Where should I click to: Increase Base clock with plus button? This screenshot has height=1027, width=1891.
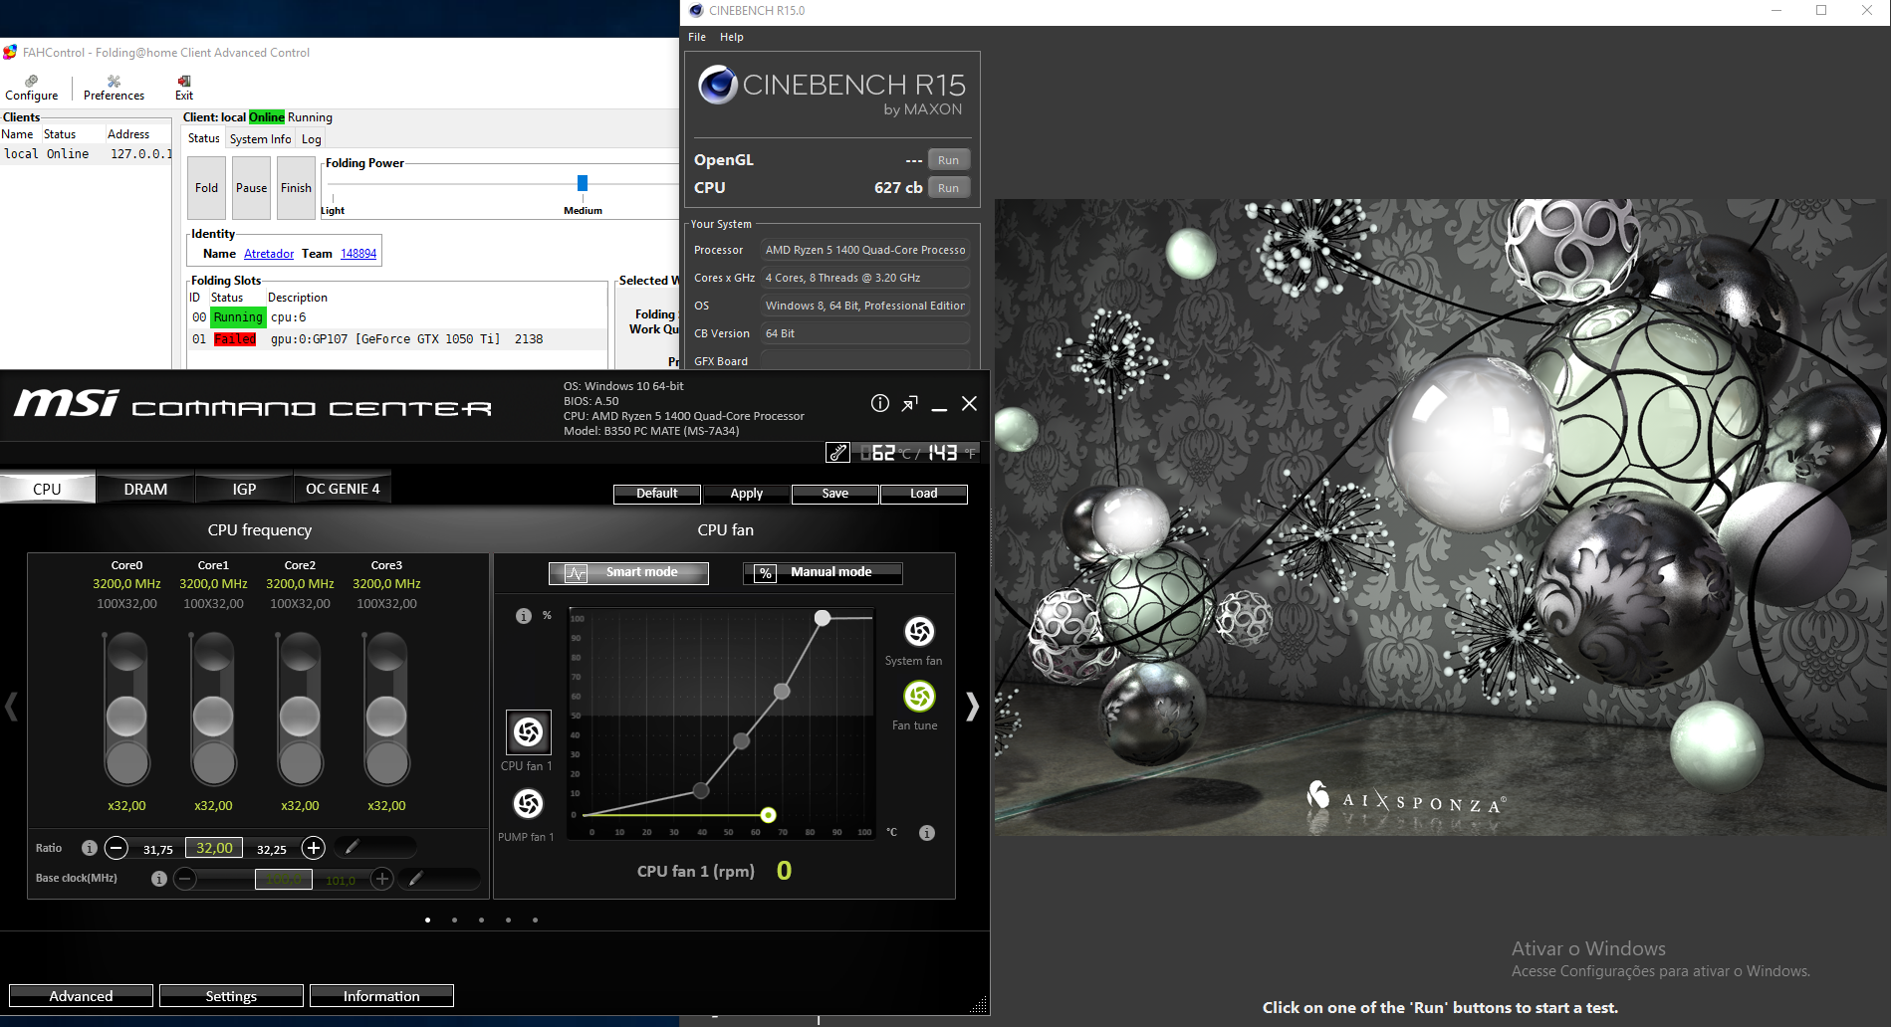[x=381, y=879]
